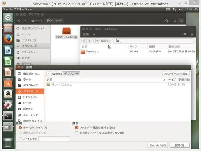Navigate forward in archive window
Image resolution: width=201 pixels, height=151 pixels.
[x=89, y=41]
